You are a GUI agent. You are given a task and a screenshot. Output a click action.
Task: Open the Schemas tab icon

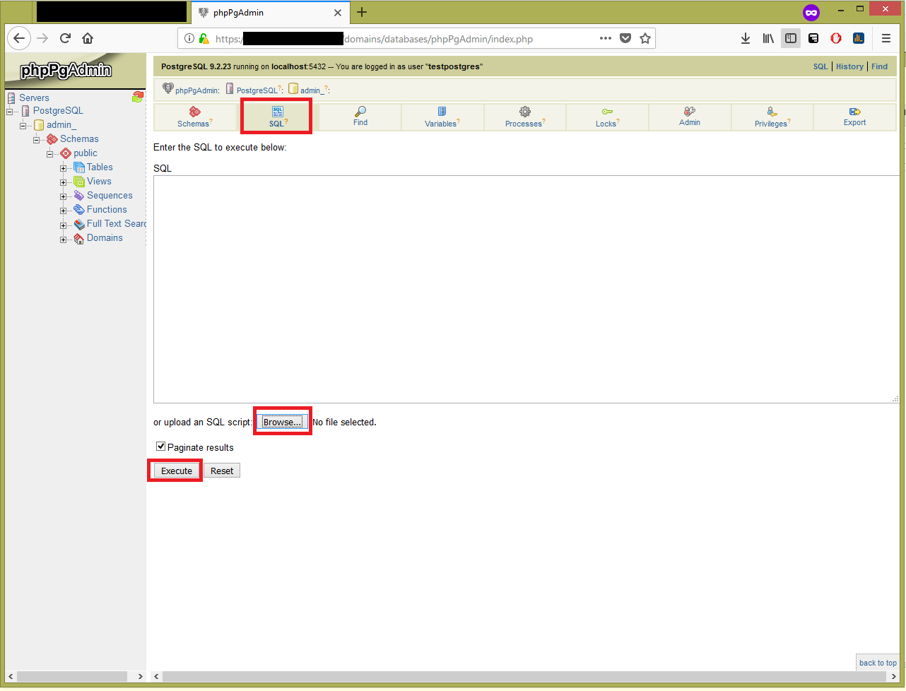(195, 112)
